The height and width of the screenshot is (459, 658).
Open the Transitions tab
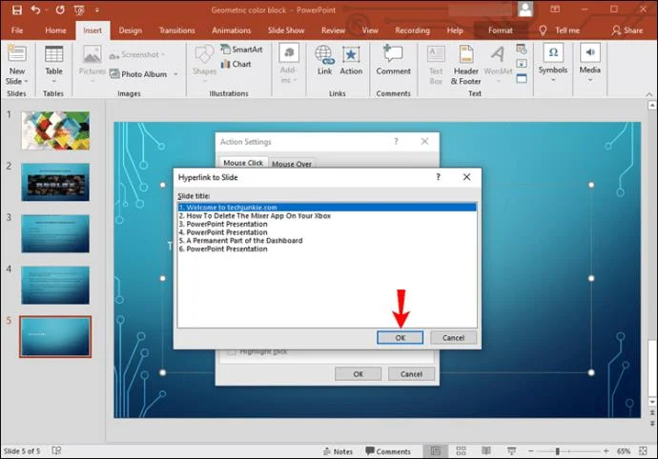pos(176,30)
